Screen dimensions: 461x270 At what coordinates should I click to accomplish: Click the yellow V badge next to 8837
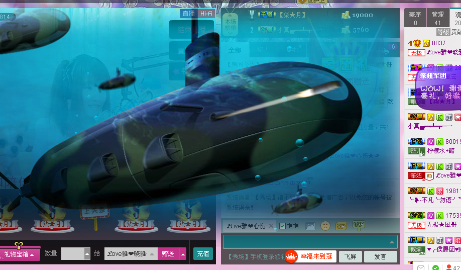pyautogui.click(x=426, y=44)
